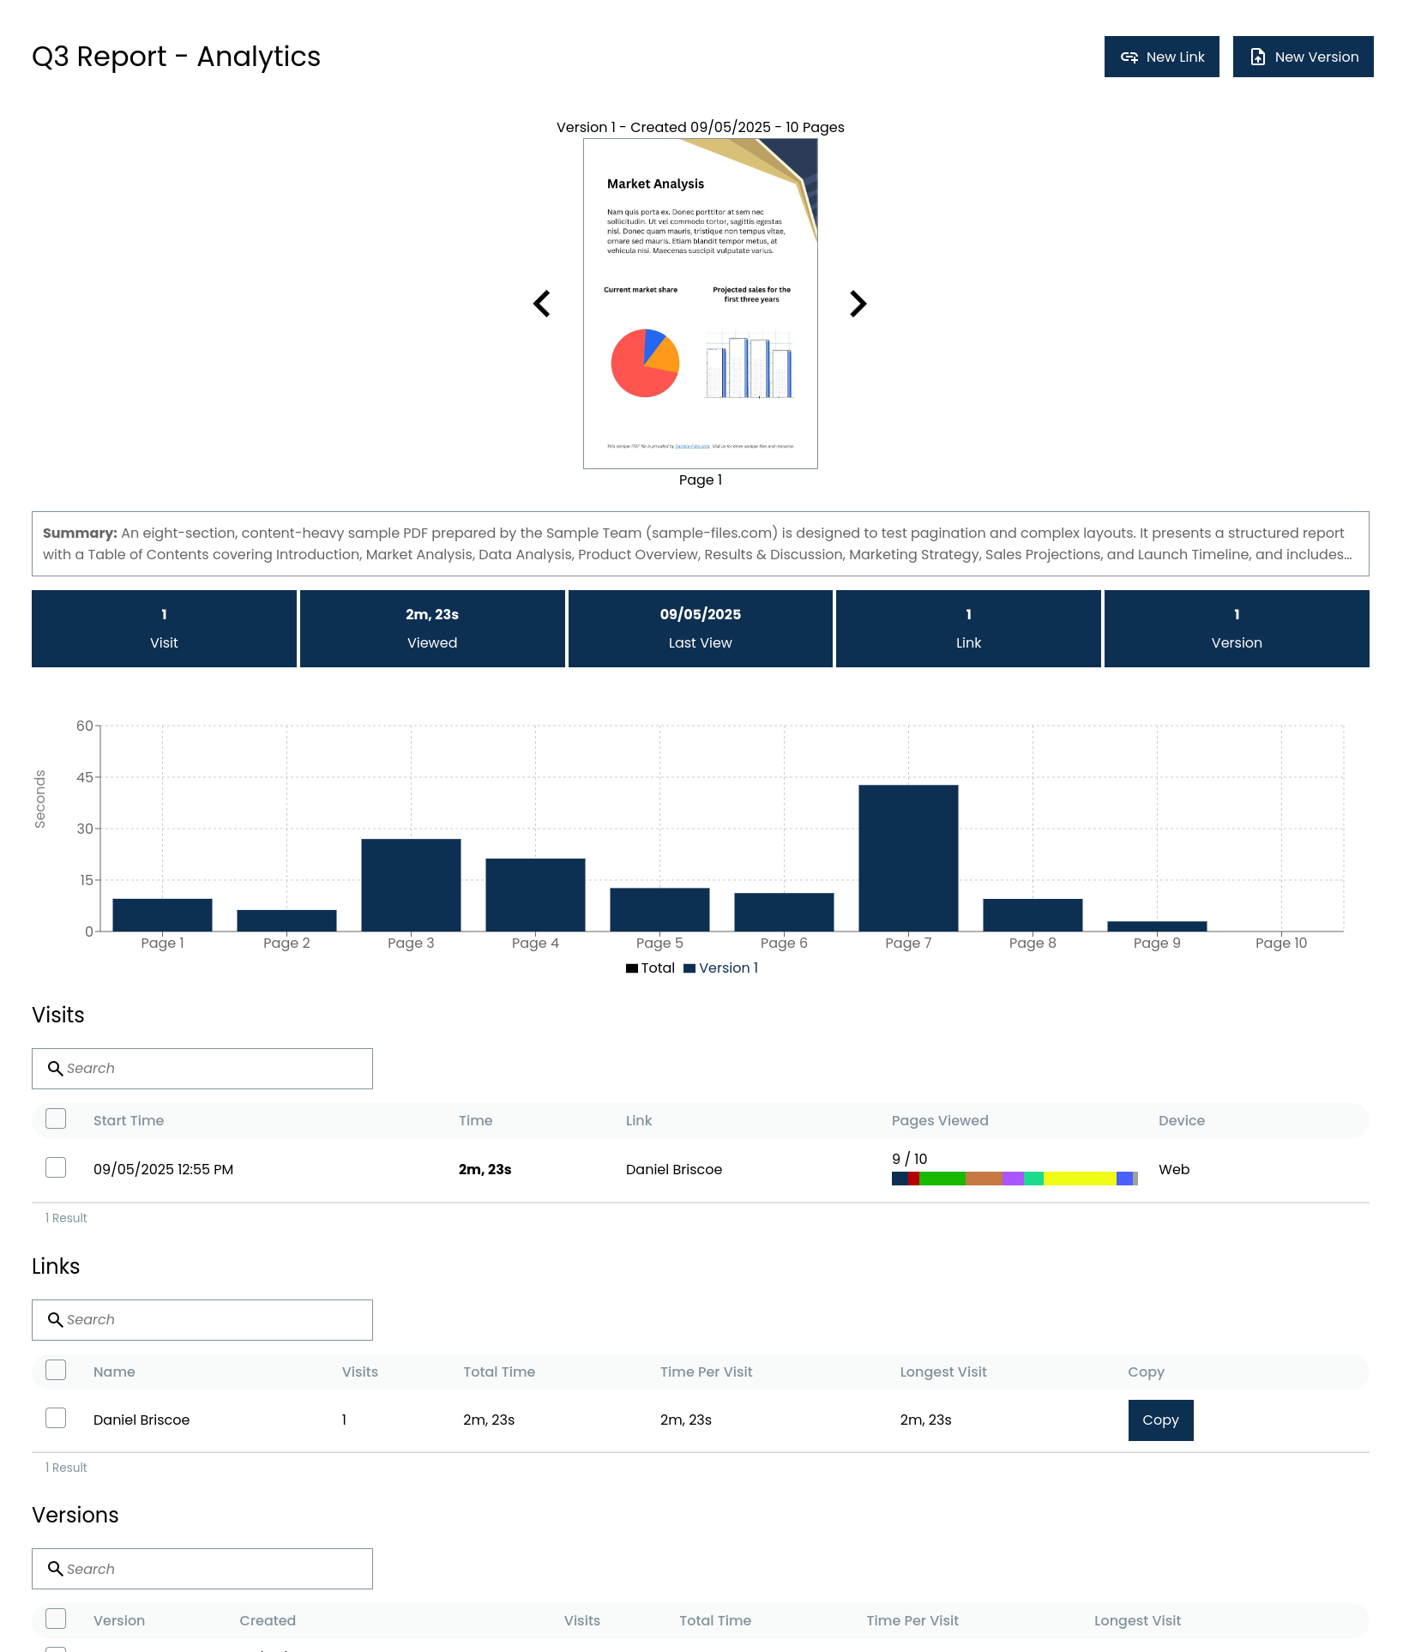Click the magnifier icon in Visits search
Image resolution: width=1409 pixels, height=1652 pixels.
55,1069
